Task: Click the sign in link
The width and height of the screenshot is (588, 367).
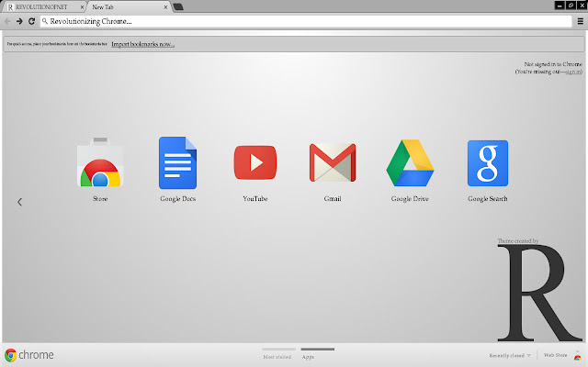Action: point(572,72)
